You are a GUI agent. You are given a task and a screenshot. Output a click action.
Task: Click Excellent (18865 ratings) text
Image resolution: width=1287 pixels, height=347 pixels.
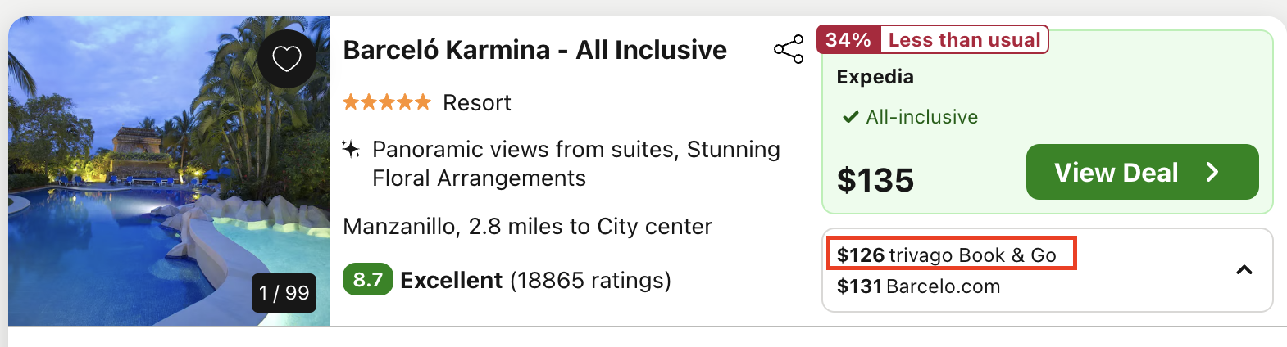click(x=535, y=280)
